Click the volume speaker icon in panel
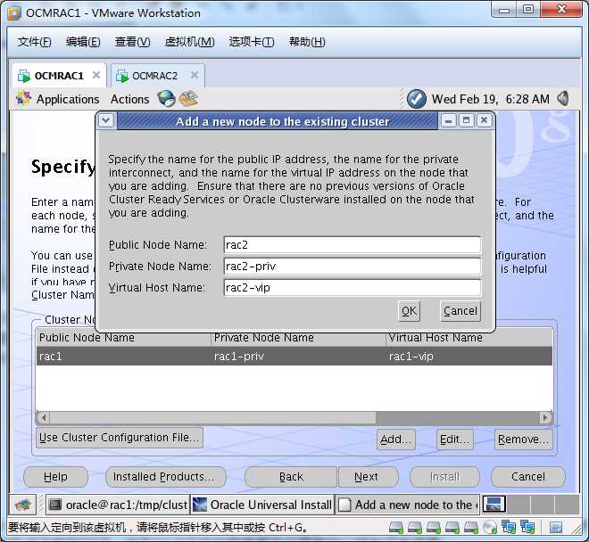Viewport: 589px width, 542px height. 563,99
